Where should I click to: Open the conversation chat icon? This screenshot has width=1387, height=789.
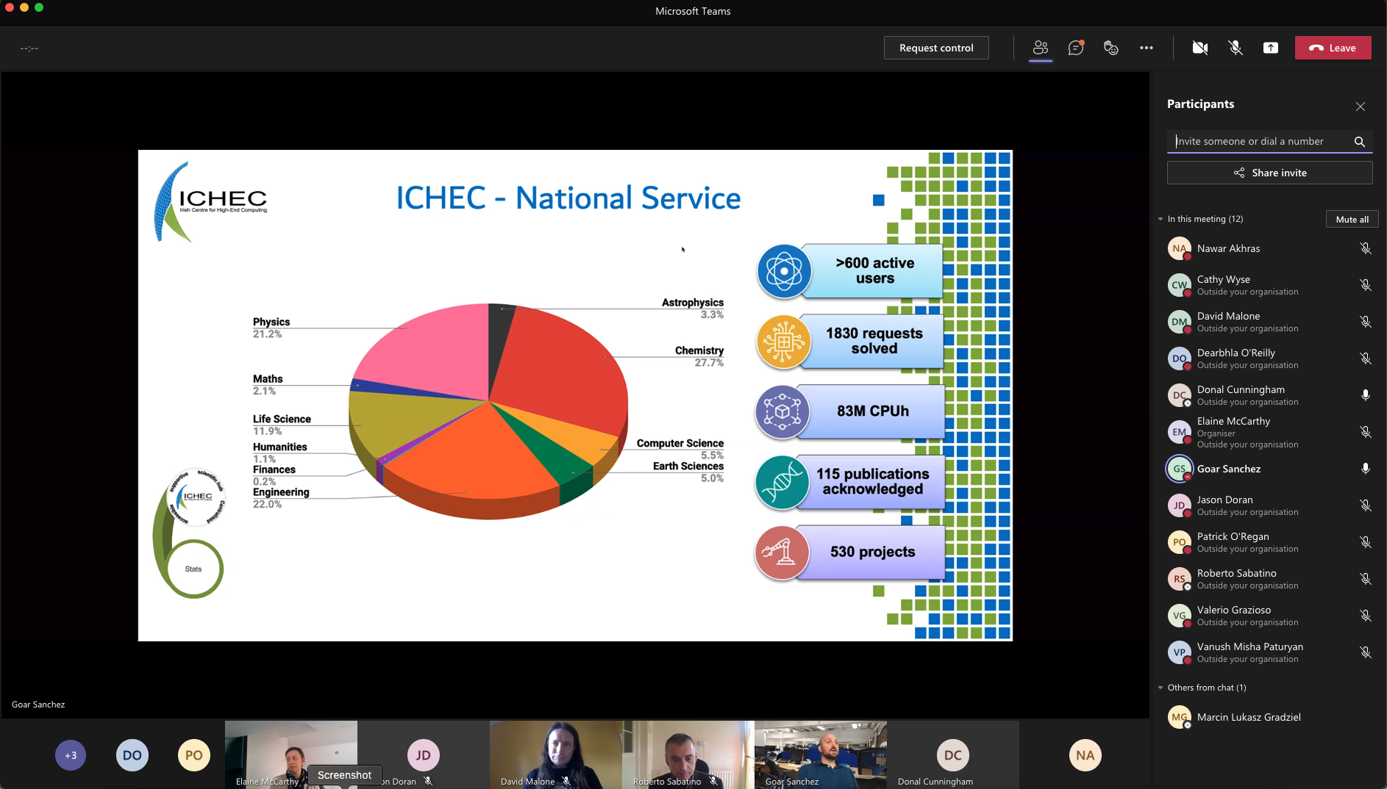coord(1076,48)
